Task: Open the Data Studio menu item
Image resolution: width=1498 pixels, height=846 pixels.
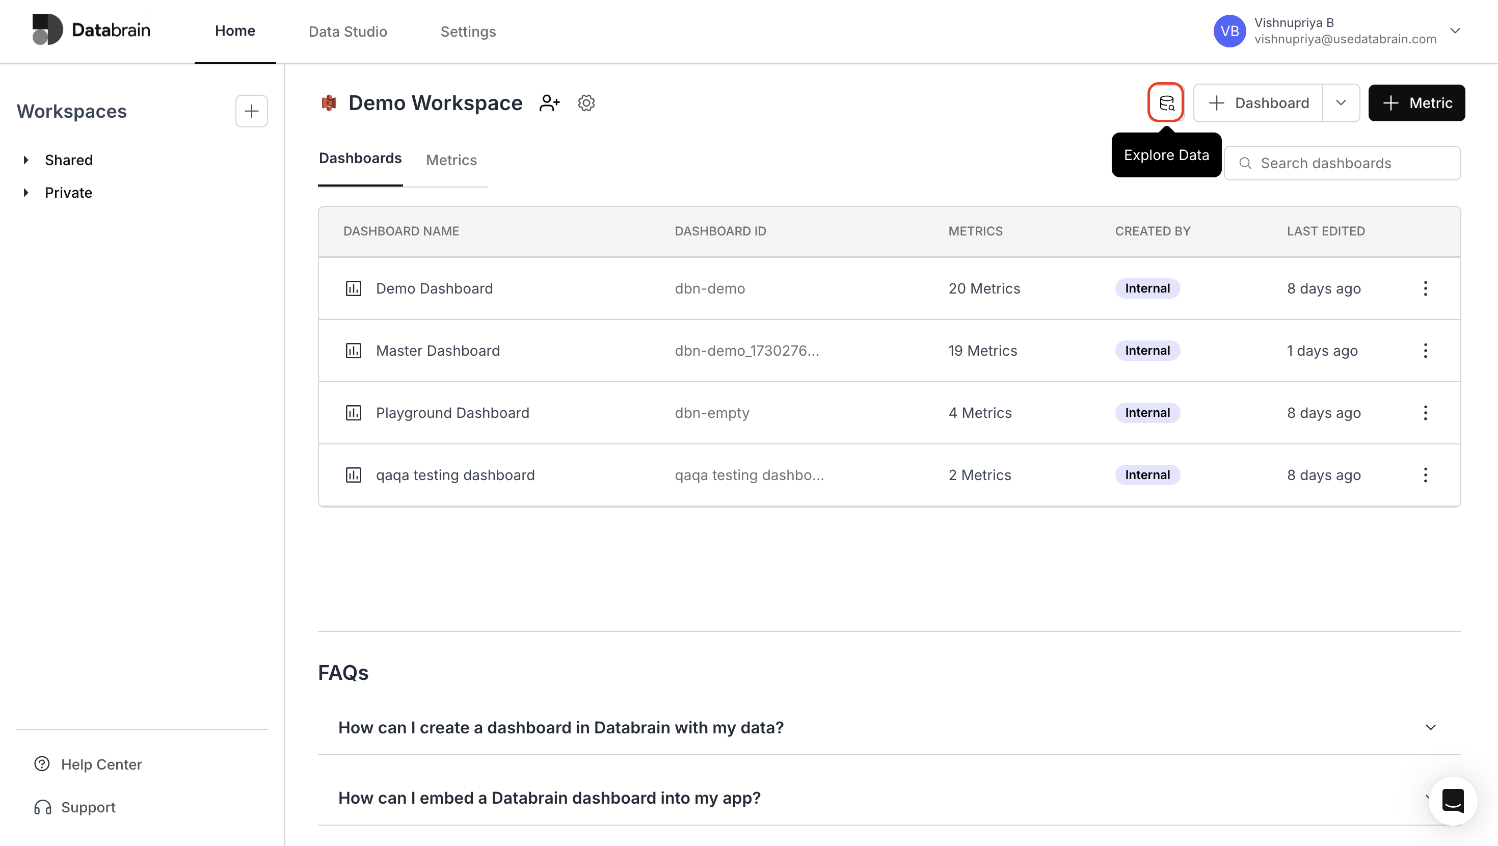Action: click(347, 32)
